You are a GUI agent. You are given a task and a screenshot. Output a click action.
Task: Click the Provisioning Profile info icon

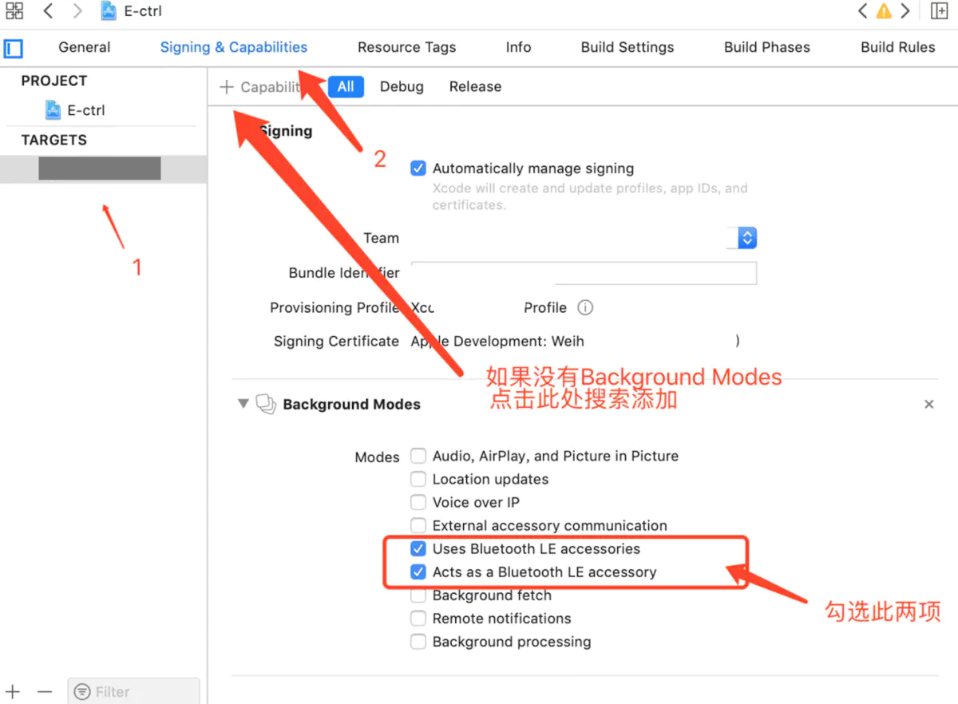click(585, 308)
